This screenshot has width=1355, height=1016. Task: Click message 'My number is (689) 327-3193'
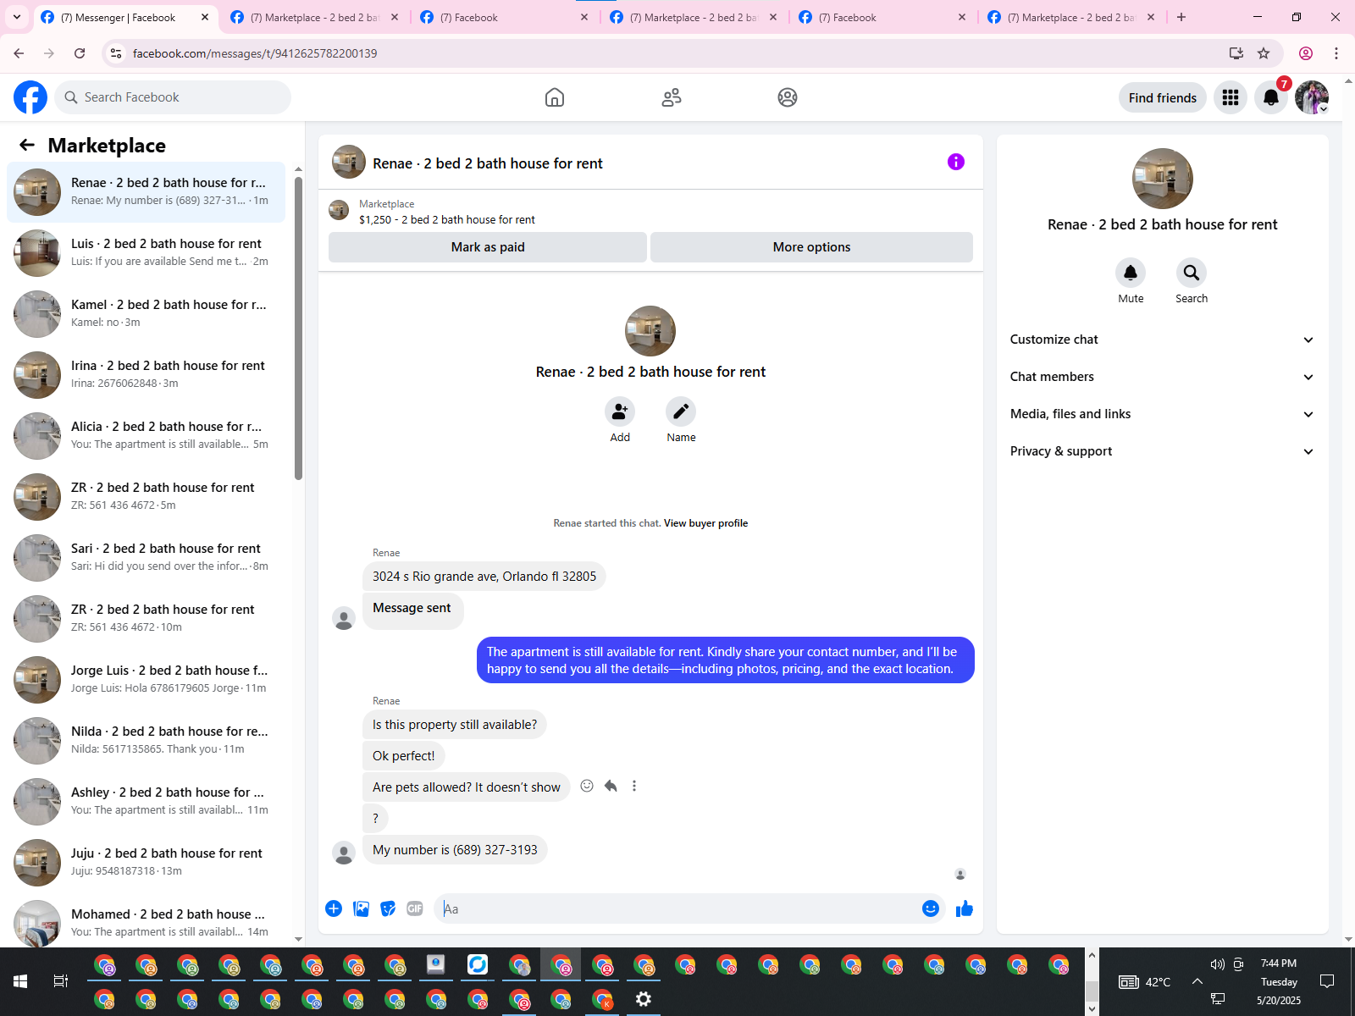pyautogui.click(x=455, y=850)
